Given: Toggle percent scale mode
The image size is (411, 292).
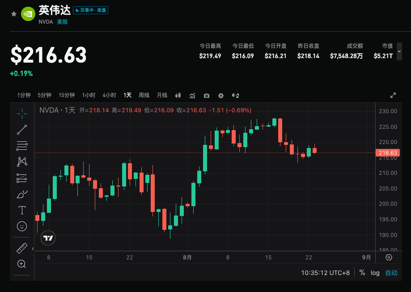Looking at the screenshot, I should tap(362, 273).
